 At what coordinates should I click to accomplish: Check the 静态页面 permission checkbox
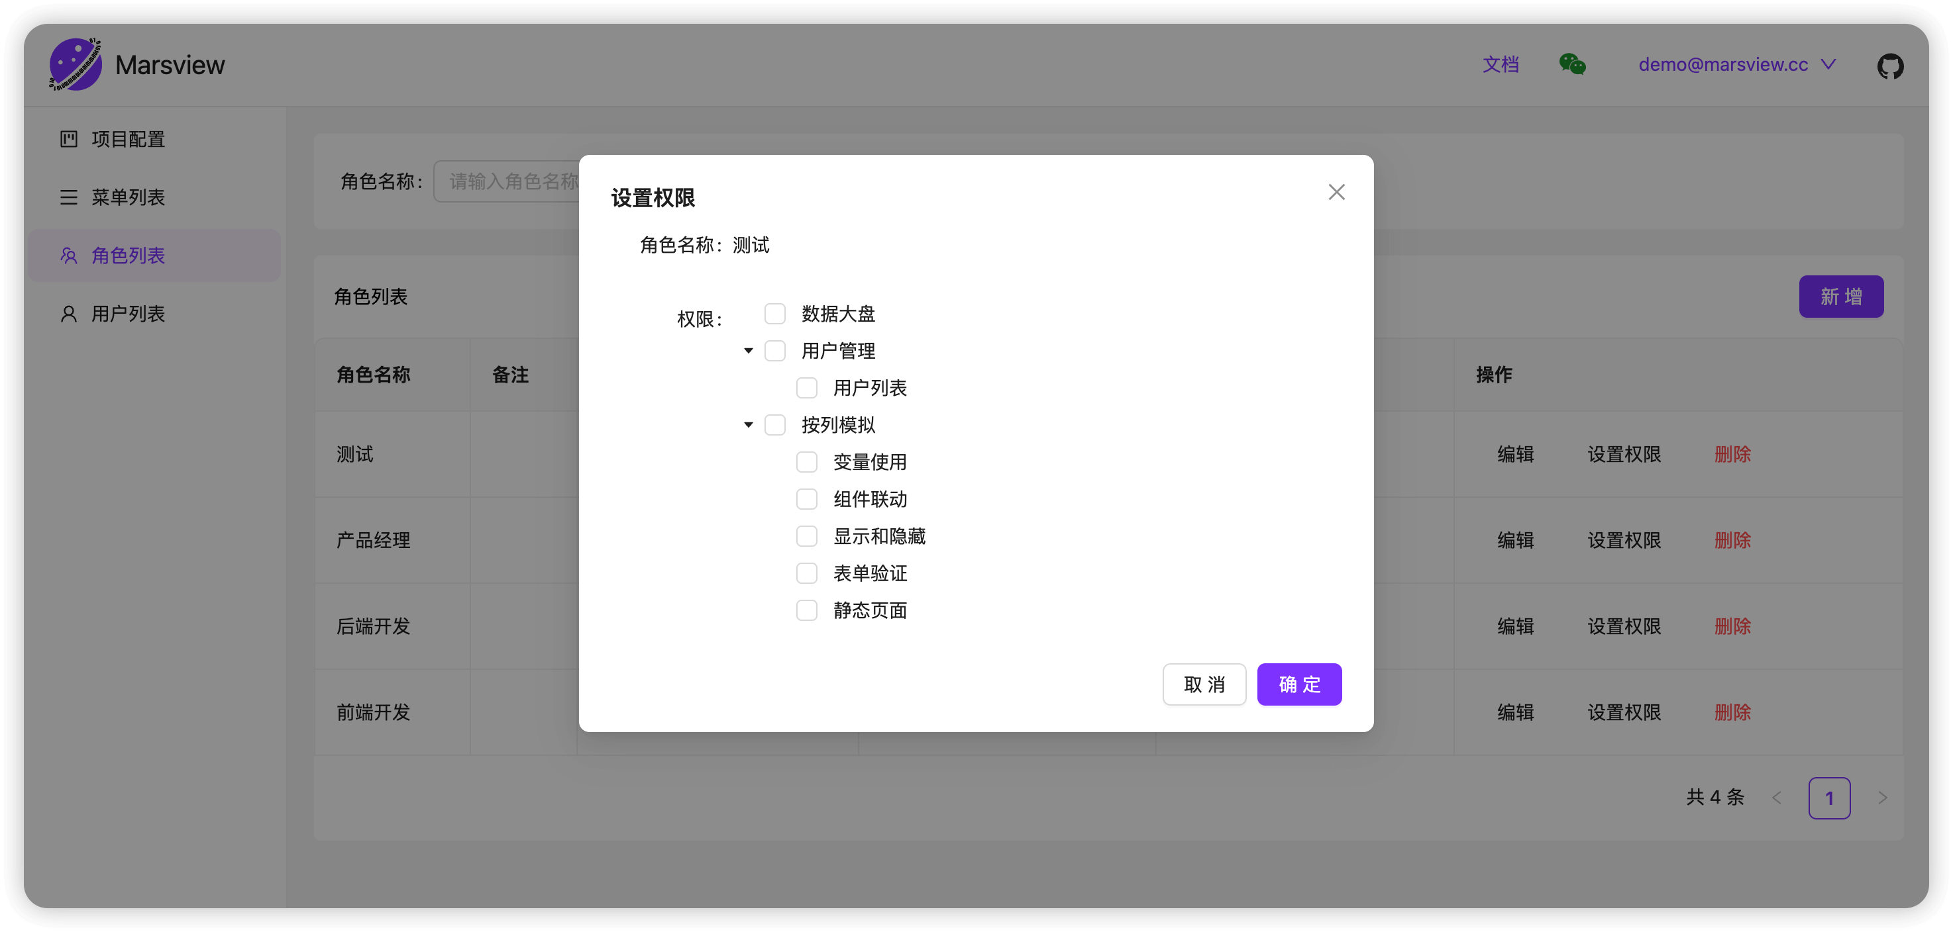tap(806, 611)
